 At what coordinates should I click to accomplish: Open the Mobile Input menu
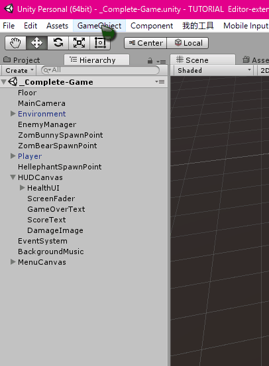[x=246, y=26]
